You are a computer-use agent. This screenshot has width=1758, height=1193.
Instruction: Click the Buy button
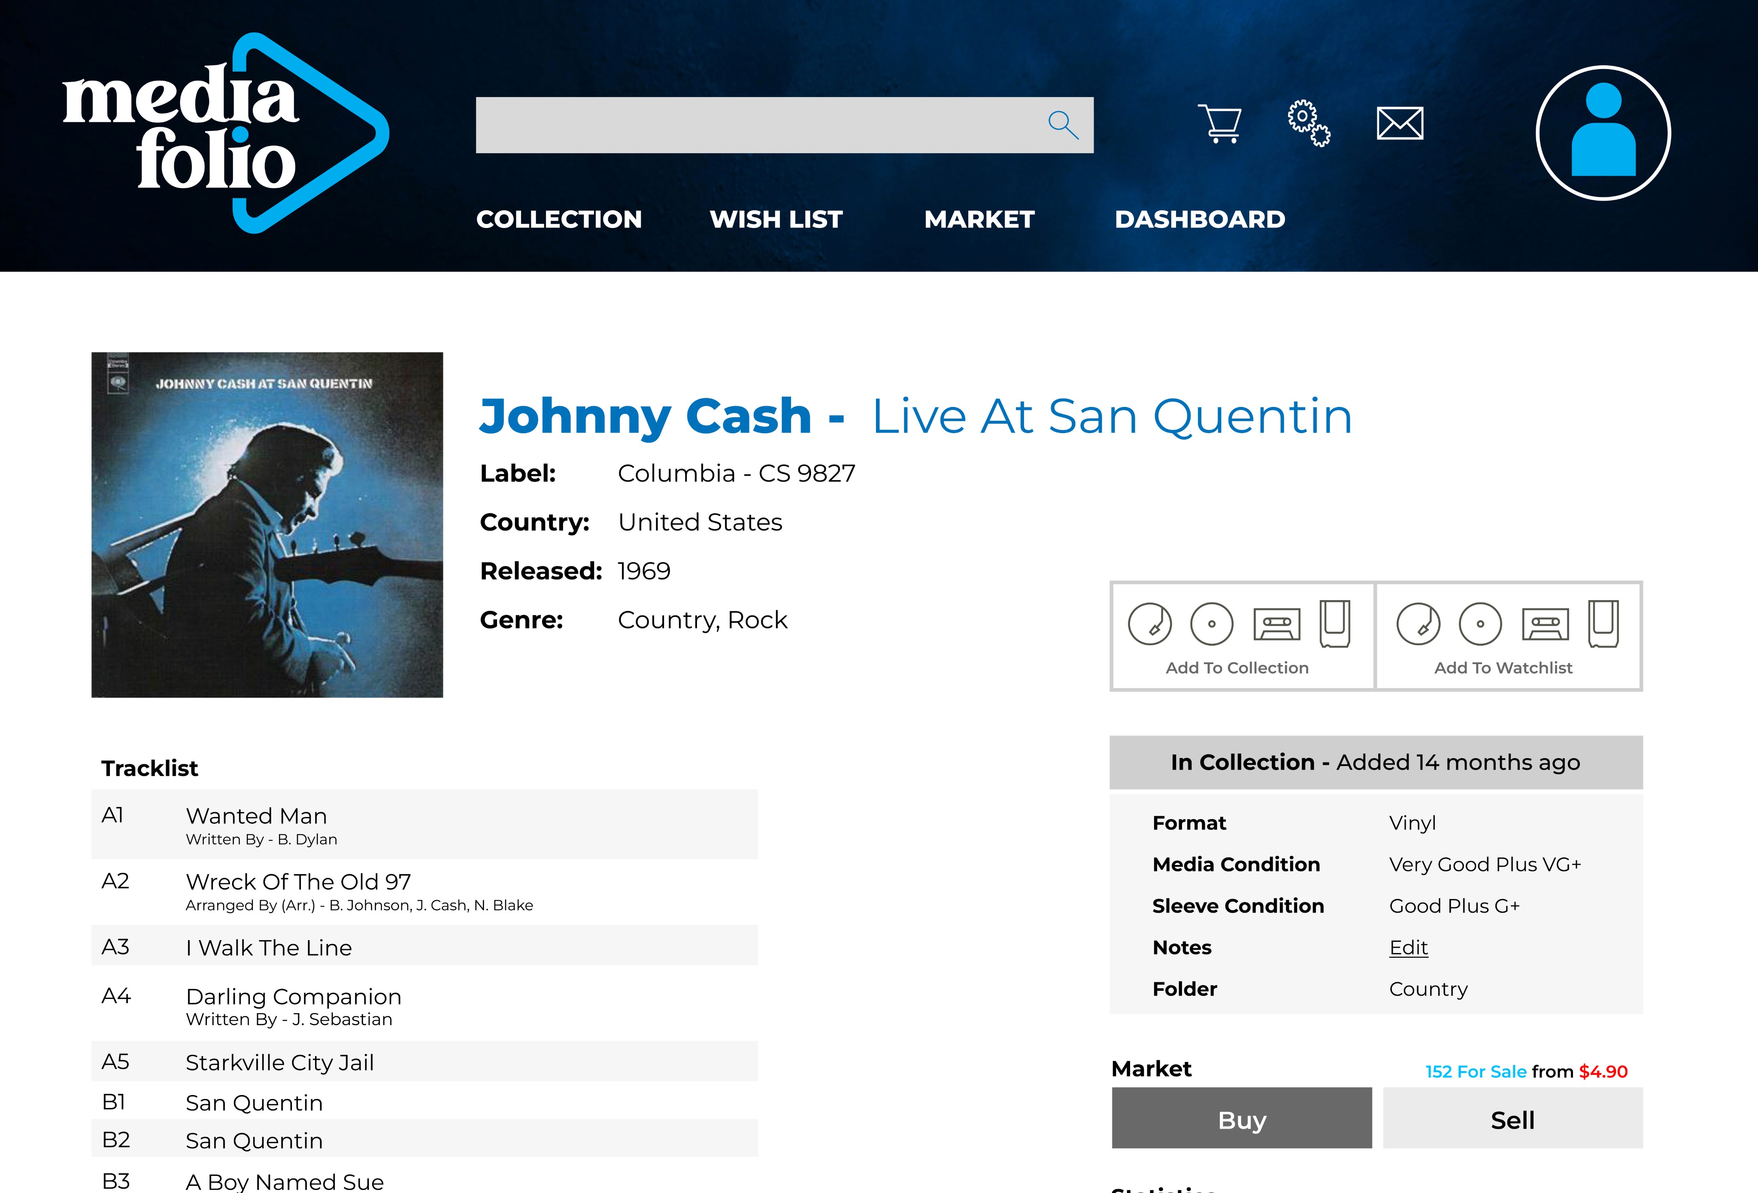pyautogui.click(x=1241, y=1118)
